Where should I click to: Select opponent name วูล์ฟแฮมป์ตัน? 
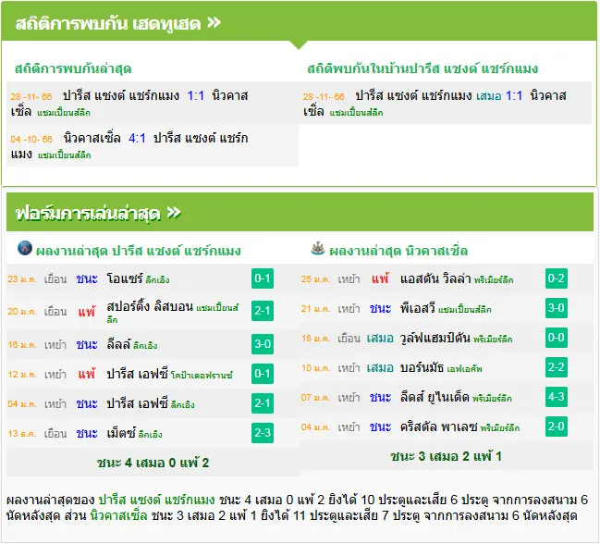coord(435,338)
